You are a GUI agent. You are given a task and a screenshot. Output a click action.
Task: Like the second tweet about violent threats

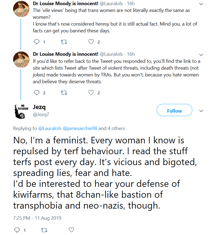[91, 92]
